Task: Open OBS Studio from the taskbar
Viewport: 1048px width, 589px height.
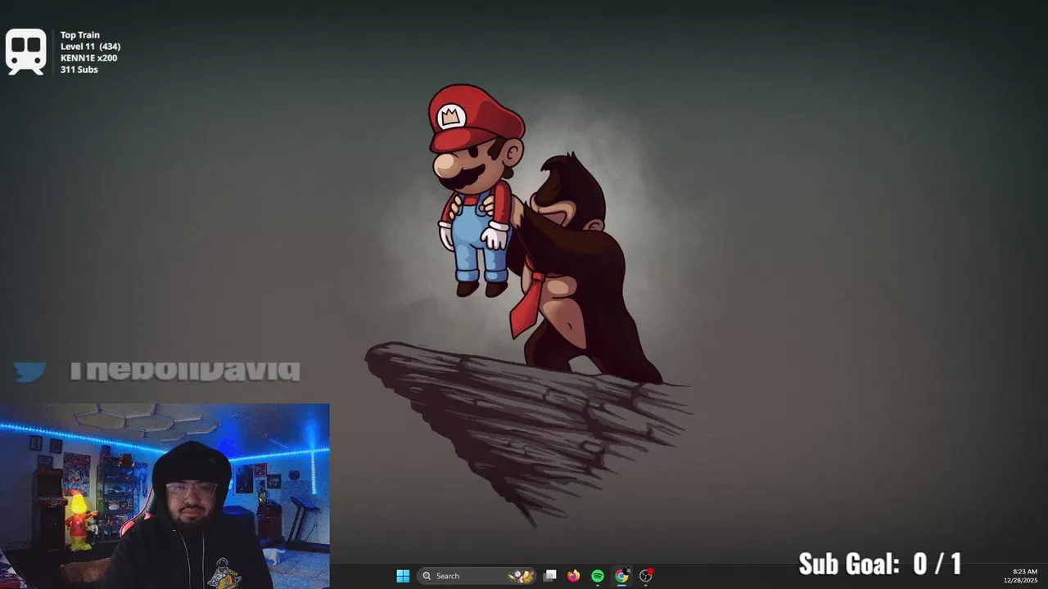Action: click(646, 576)
